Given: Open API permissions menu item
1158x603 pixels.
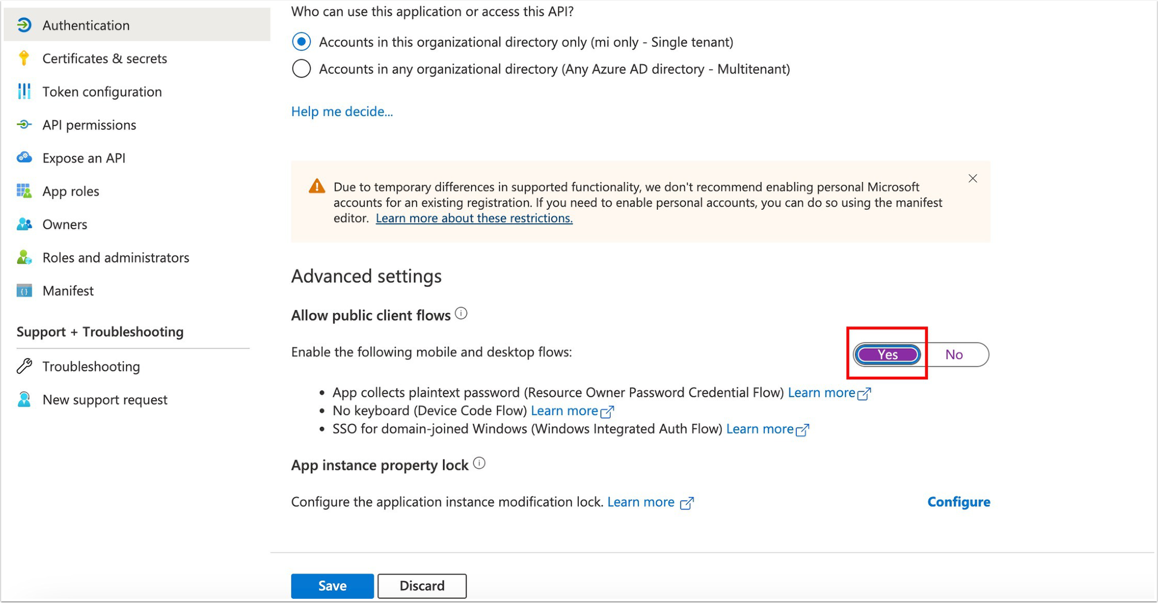Looking at the screenshot, I should pos(89,125).
